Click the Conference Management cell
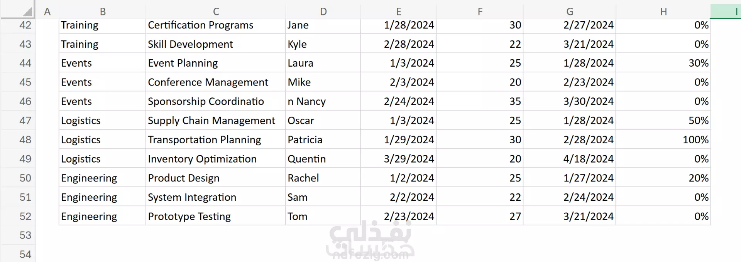 pos(216,82)
